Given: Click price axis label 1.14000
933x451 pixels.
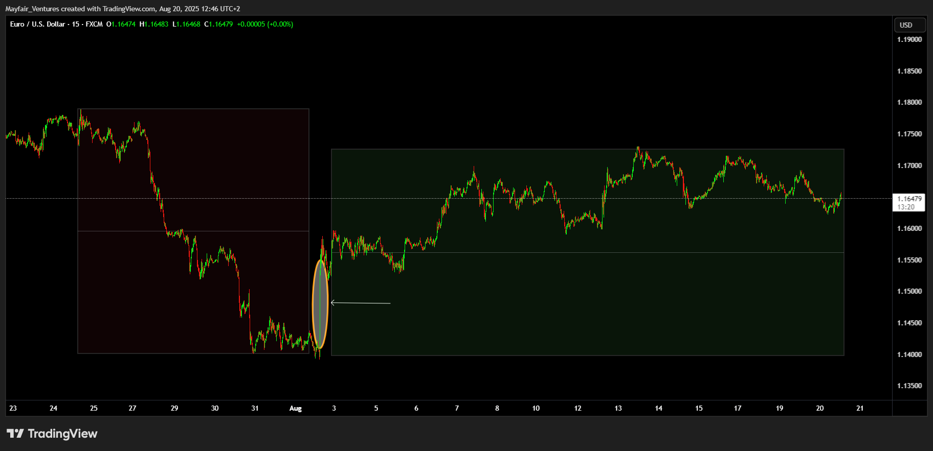Looking at the screenshot, I should tap(909, 354).
